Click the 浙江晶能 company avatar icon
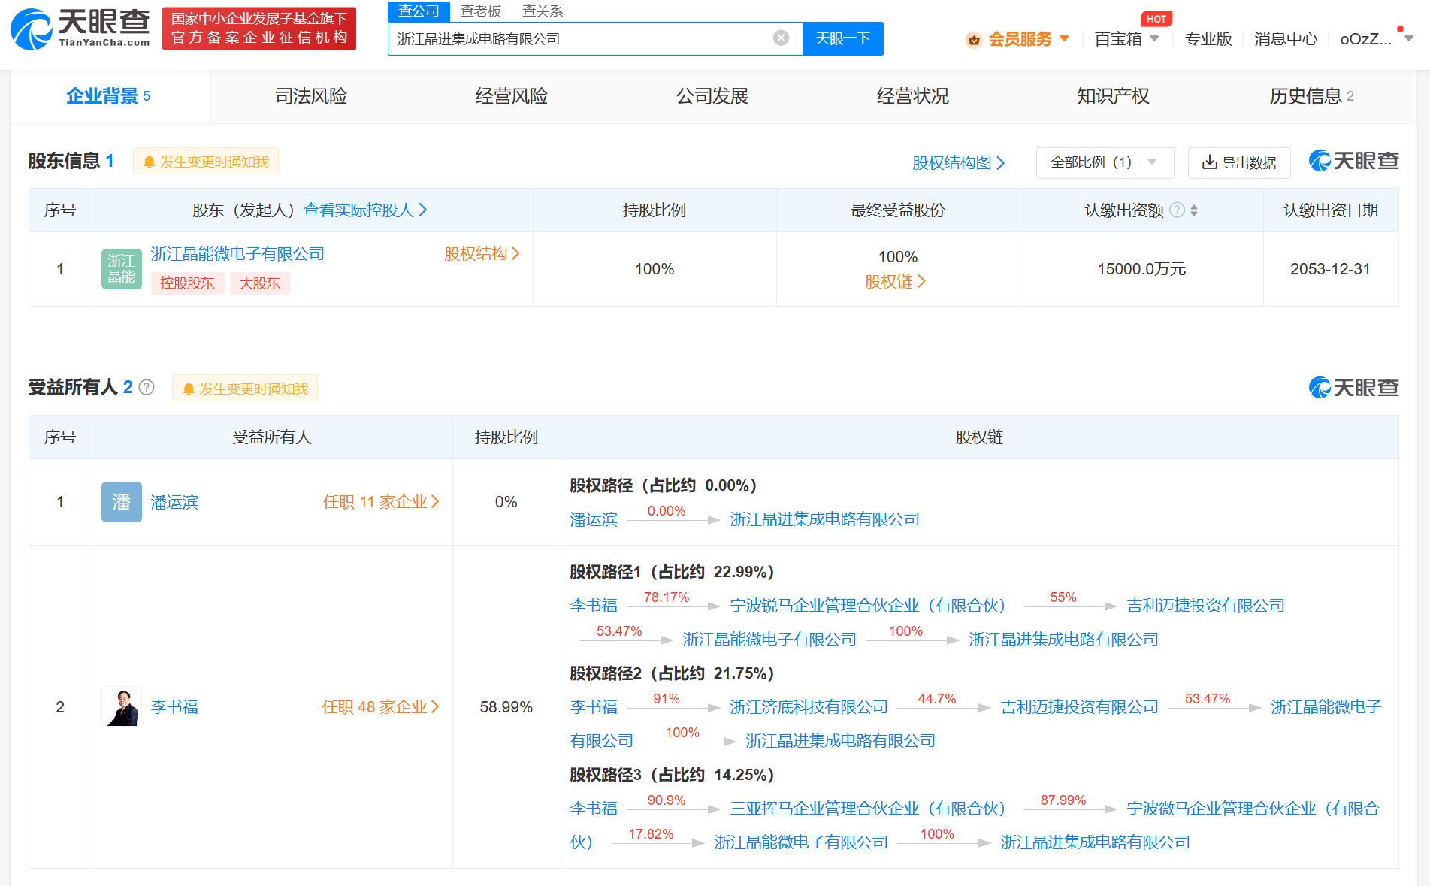 click(121, 269)
